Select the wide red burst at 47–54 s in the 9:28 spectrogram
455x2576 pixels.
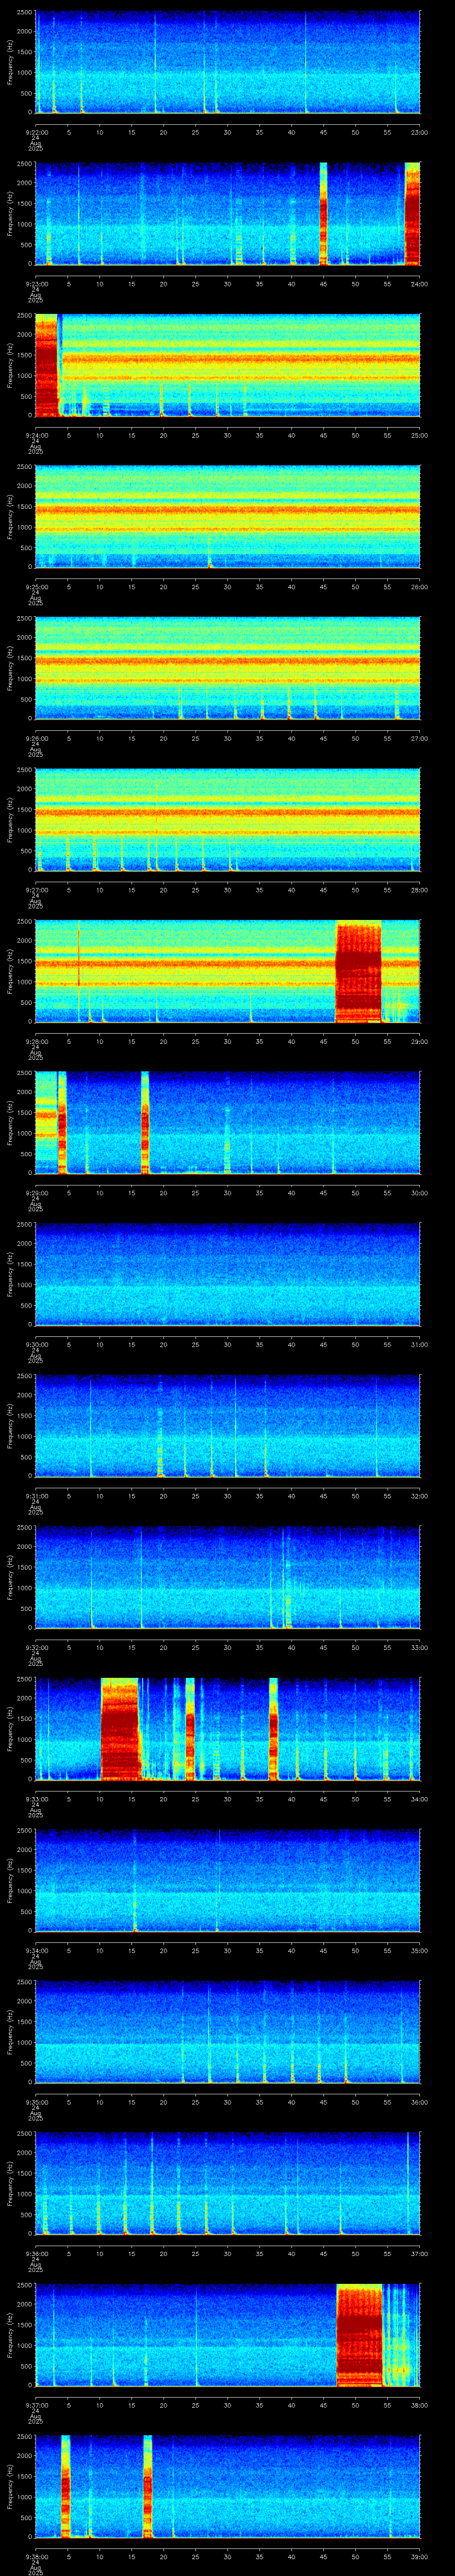pyautogui.click(x=359, y=971)
